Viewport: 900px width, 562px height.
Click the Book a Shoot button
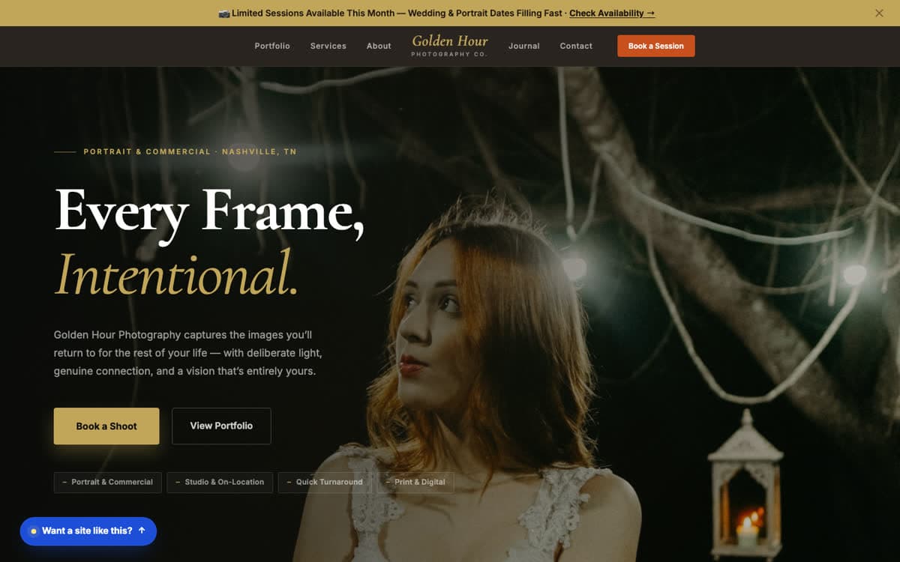[x=106, y=426]
